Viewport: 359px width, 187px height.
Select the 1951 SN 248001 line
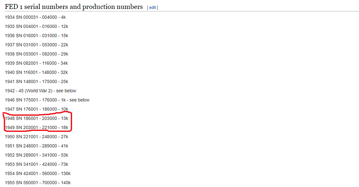pos(36,146)
